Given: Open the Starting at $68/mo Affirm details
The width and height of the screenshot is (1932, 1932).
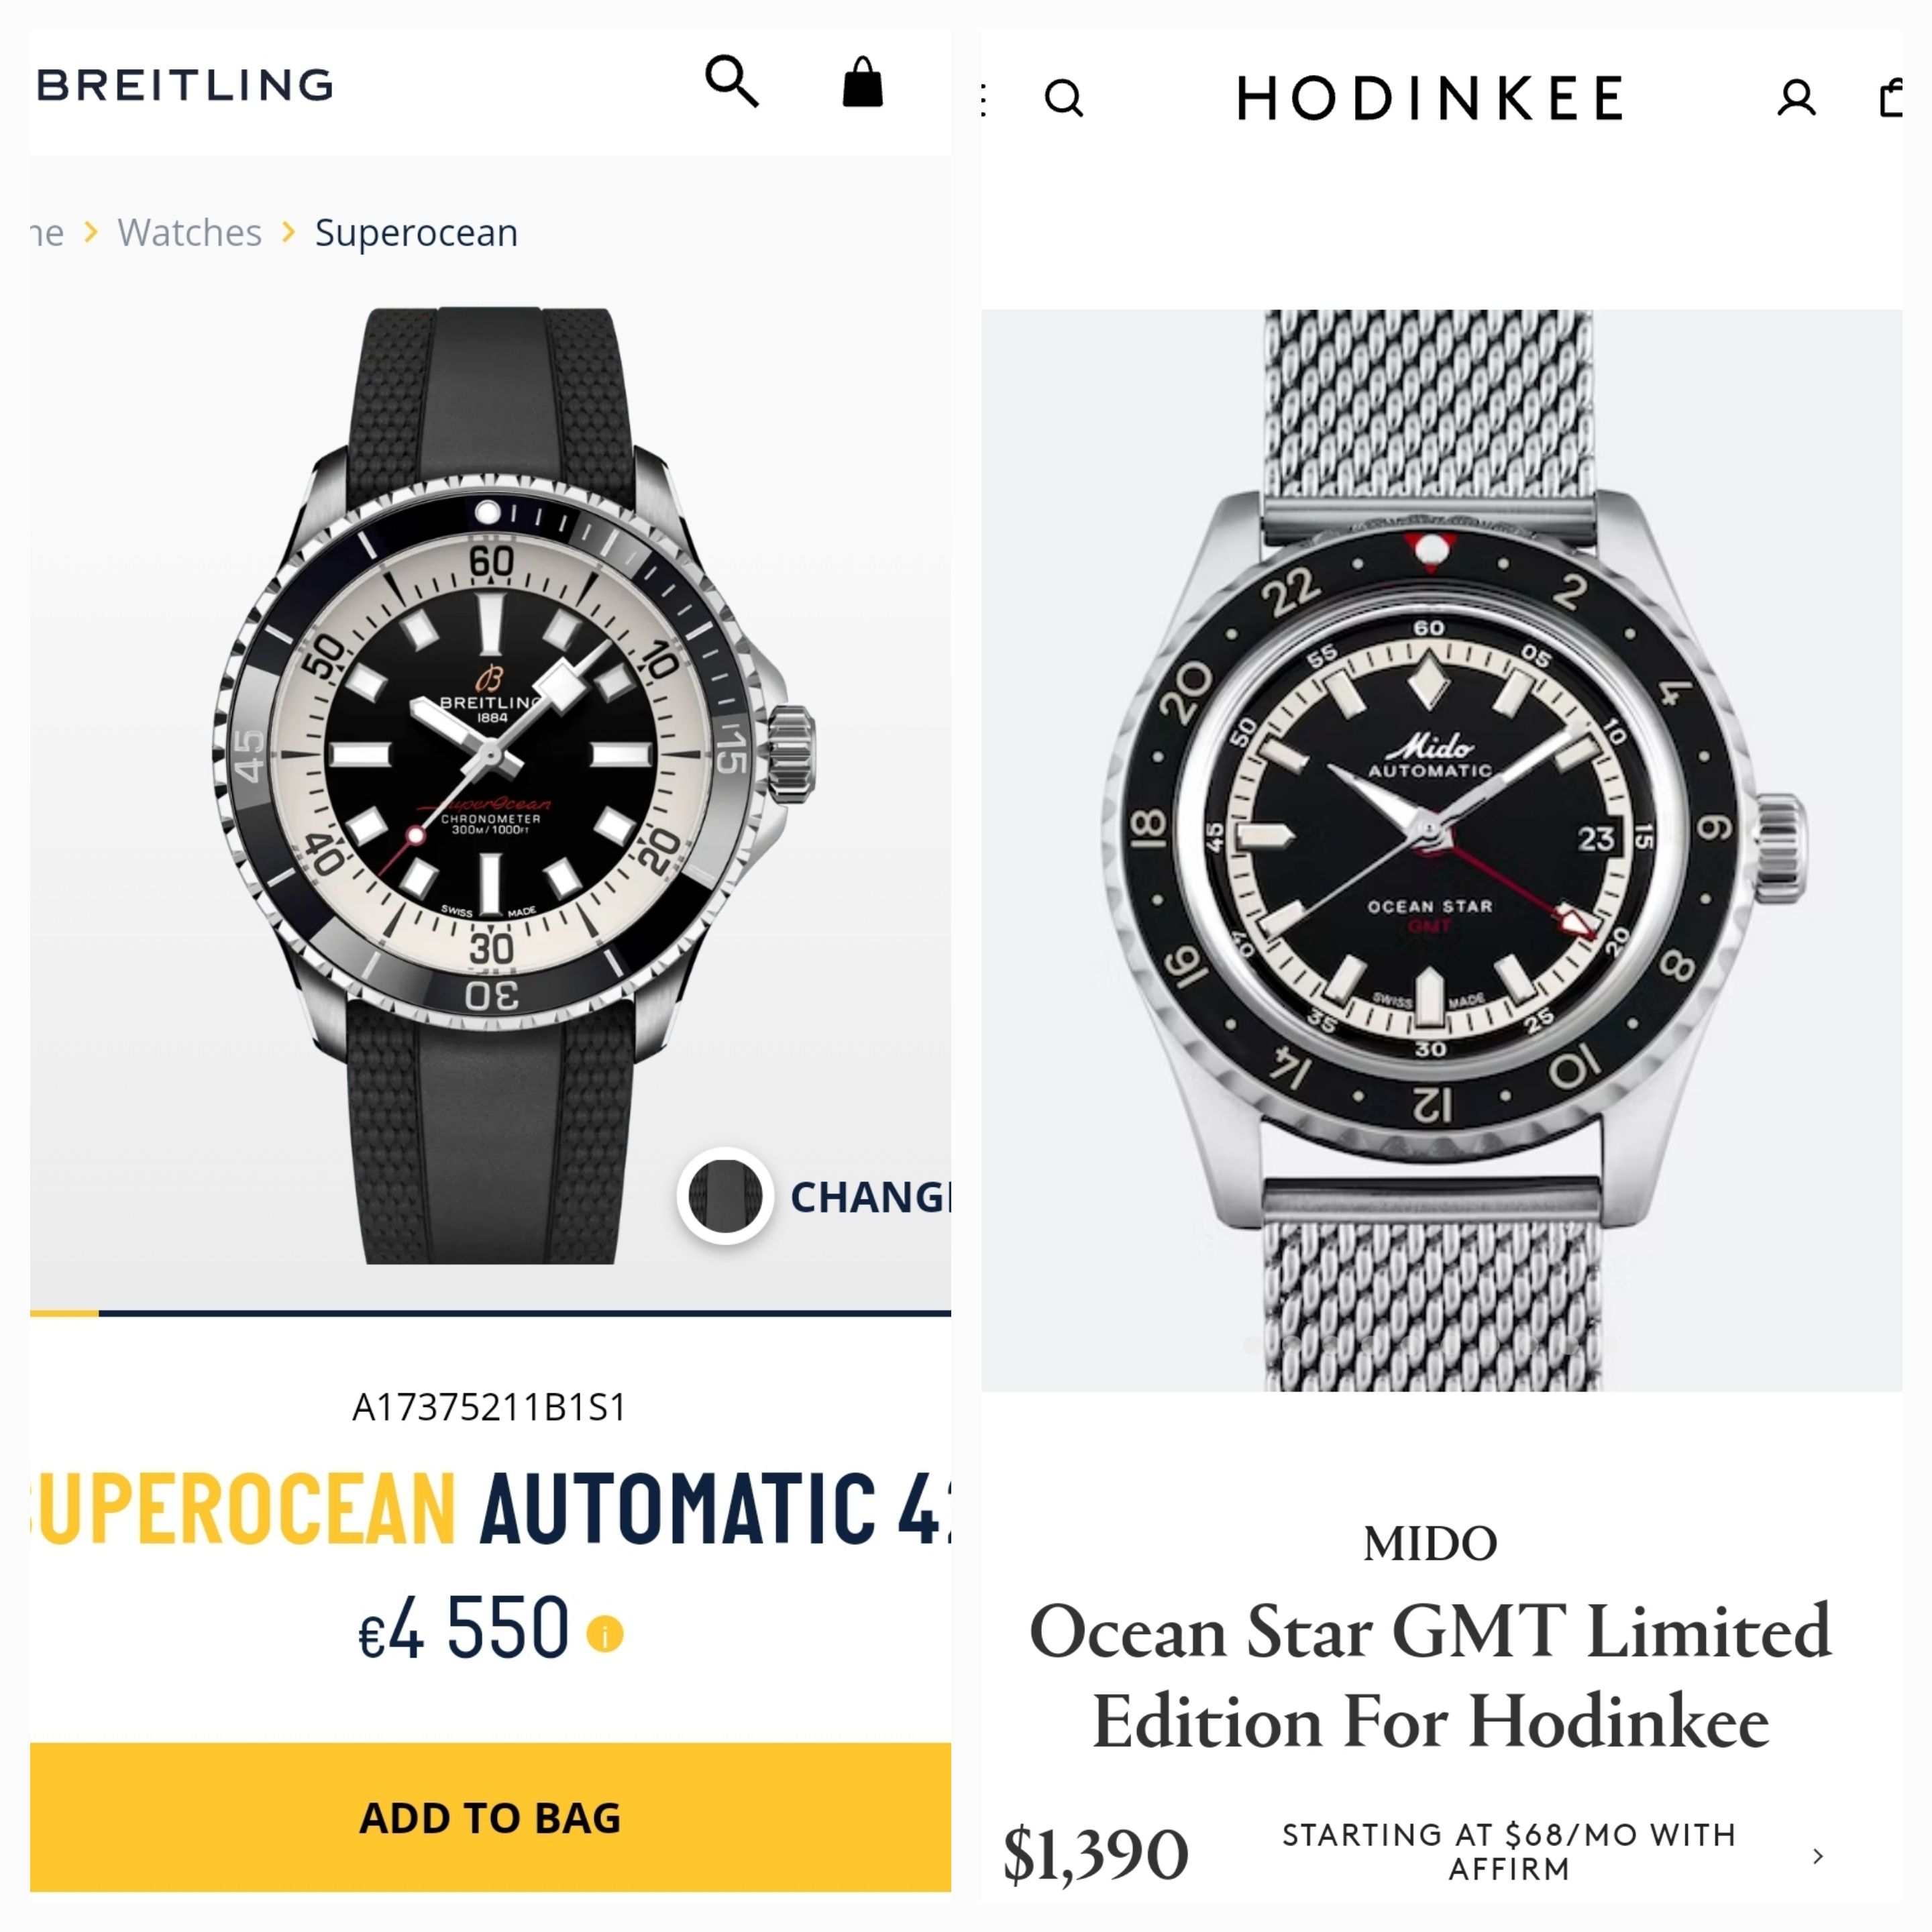Looking at the screenshot, I should coord(1509,1851).
